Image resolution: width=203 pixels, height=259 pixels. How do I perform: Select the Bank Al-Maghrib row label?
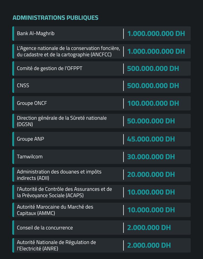pos(36,34)
